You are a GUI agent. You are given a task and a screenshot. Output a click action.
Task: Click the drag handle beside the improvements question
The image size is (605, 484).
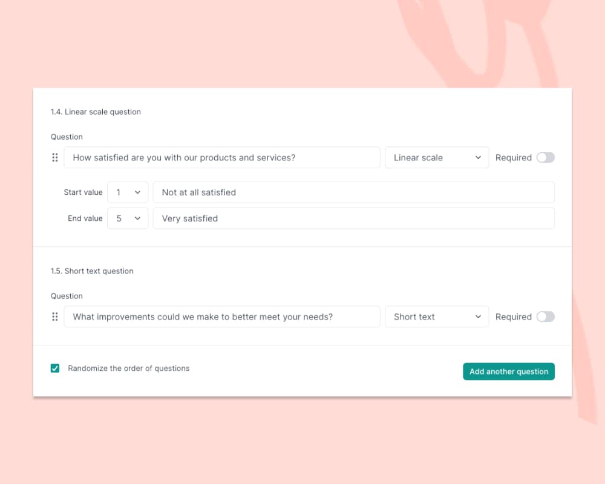point(55,316)
